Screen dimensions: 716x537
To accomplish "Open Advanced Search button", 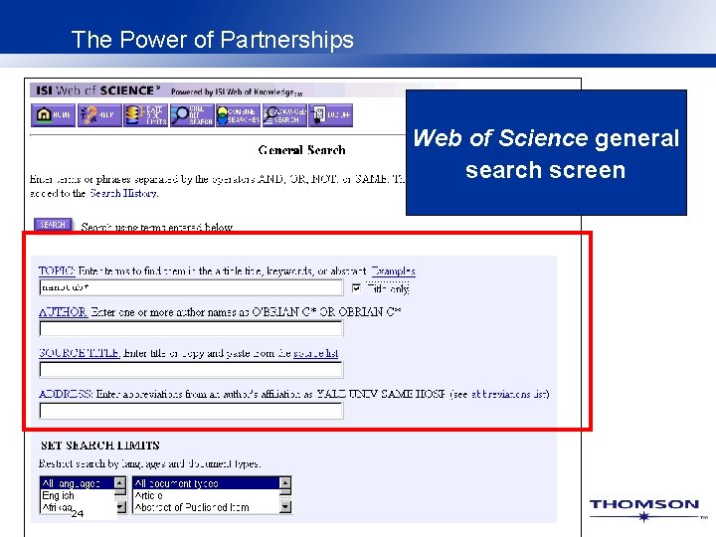I will click(284, 115).
